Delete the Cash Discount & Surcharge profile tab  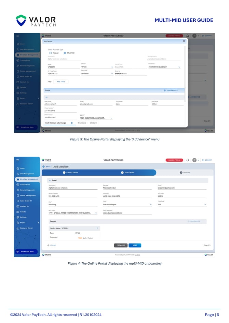[71, 123]
